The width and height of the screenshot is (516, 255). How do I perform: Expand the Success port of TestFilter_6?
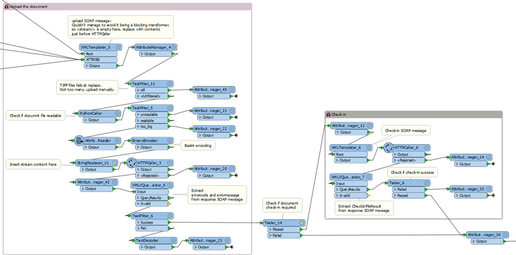pos(138,222)
